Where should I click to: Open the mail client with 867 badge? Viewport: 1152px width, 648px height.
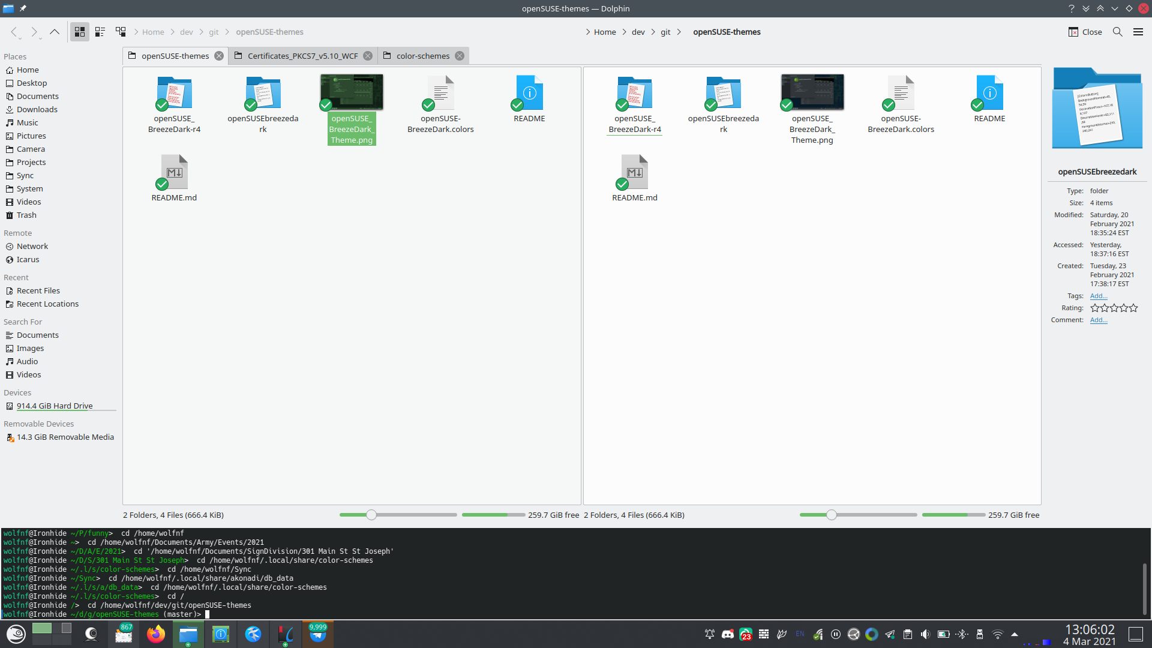point(124,634)
